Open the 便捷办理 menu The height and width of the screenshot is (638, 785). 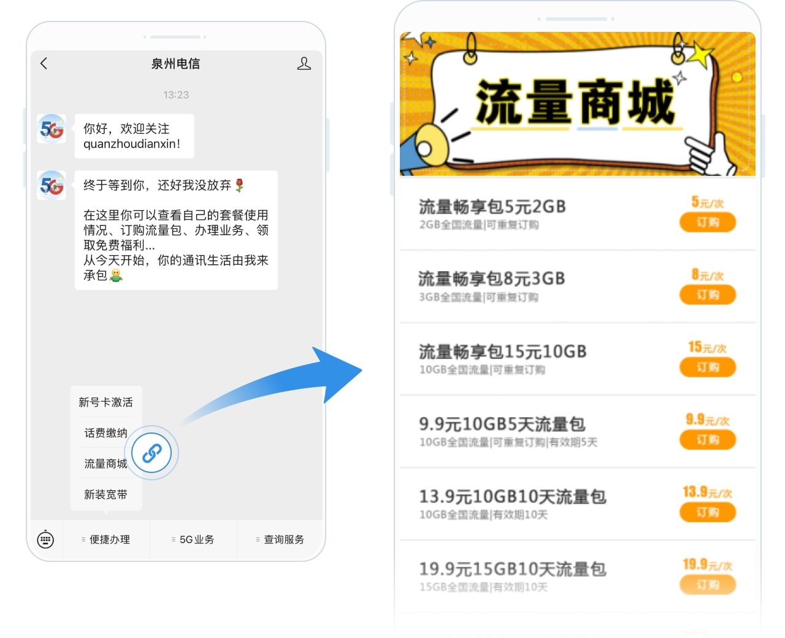[x=106, y=540]
